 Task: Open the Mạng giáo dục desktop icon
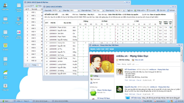(19, 34)
